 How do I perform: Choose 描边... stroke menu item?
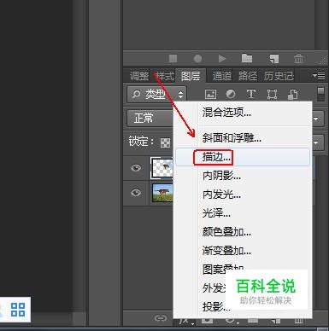(243, 157)
